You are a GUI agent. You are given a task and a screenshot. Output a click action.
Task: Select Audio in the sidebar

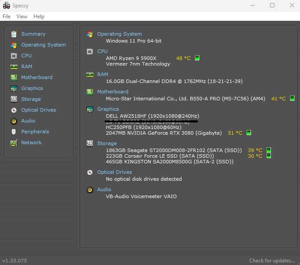point(28,121)
